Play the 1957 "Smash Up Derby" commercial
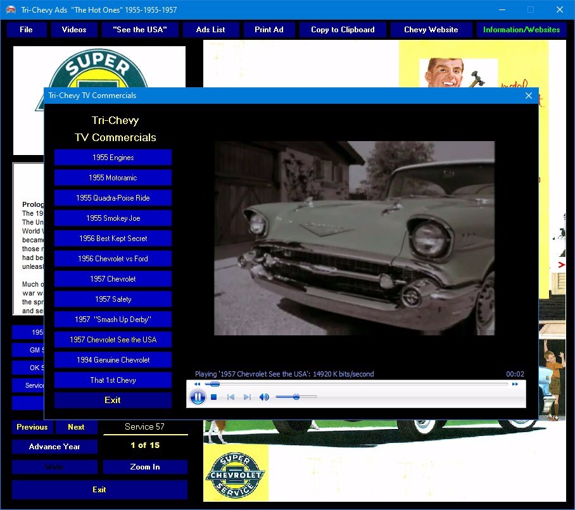This screenshot has height=510, width=575. tap(113, 320)
